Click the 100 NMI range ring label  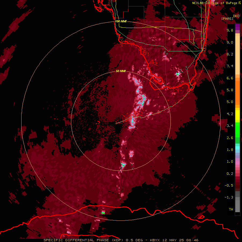(121, 21)
